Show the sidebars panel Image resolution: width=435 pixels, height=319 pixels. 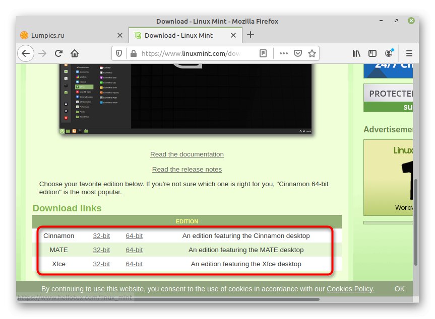coord(372,53)
